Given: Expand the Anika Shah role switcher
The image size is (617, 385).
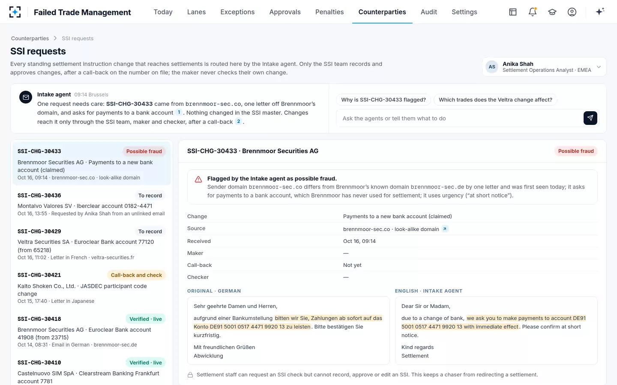Looking at the screenshot, I should (x=544, y=67).
